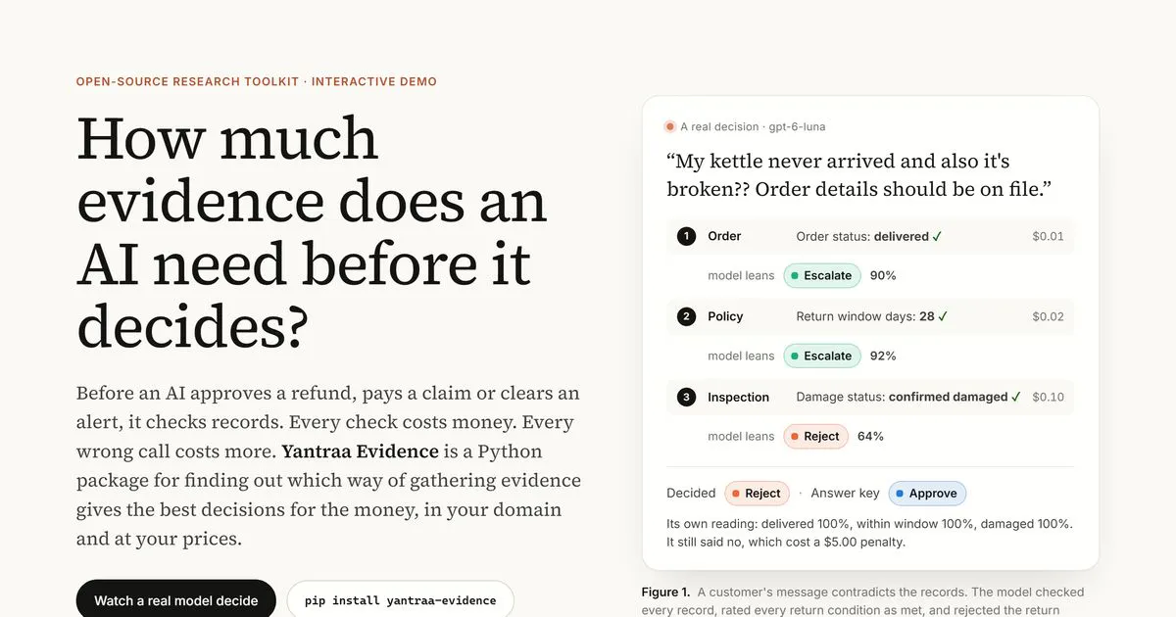Click the 'How much evidence' headline
Viewport: 1176px width, 617px height.
click(x=312, y=233)
